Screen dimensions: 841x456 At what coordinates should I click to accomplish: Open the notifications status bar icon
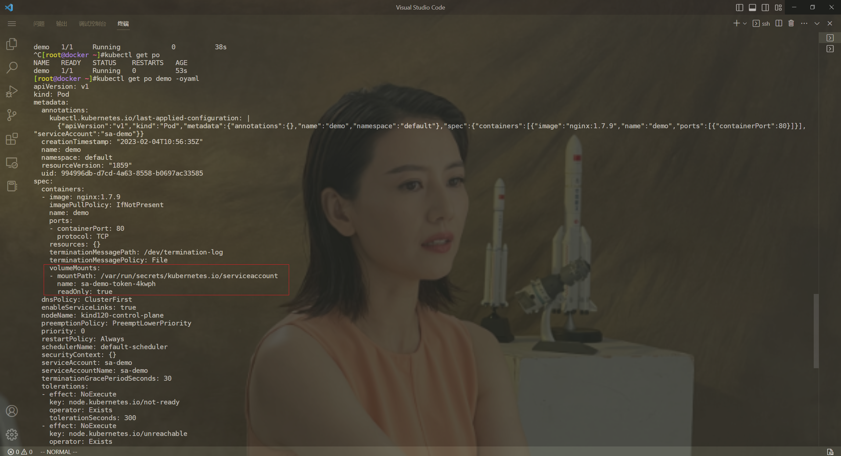830,452
